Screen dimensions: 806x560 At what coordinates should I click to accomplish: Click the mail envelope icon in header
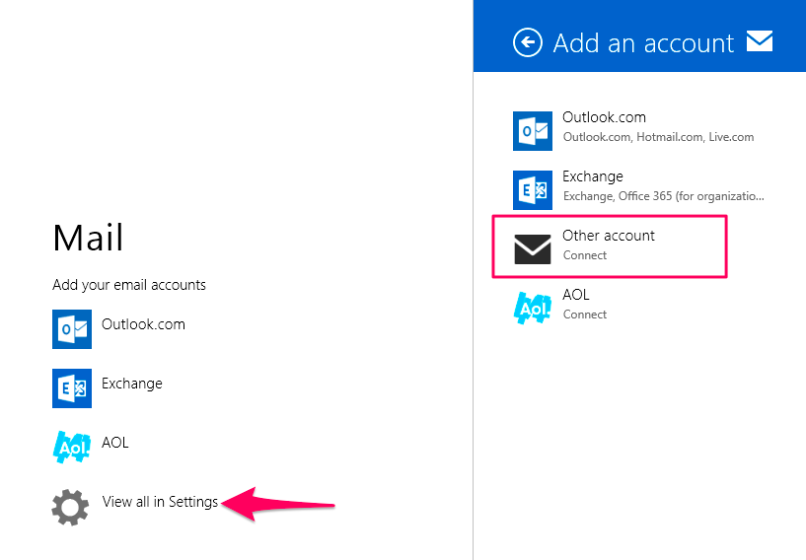click(760, 41)
